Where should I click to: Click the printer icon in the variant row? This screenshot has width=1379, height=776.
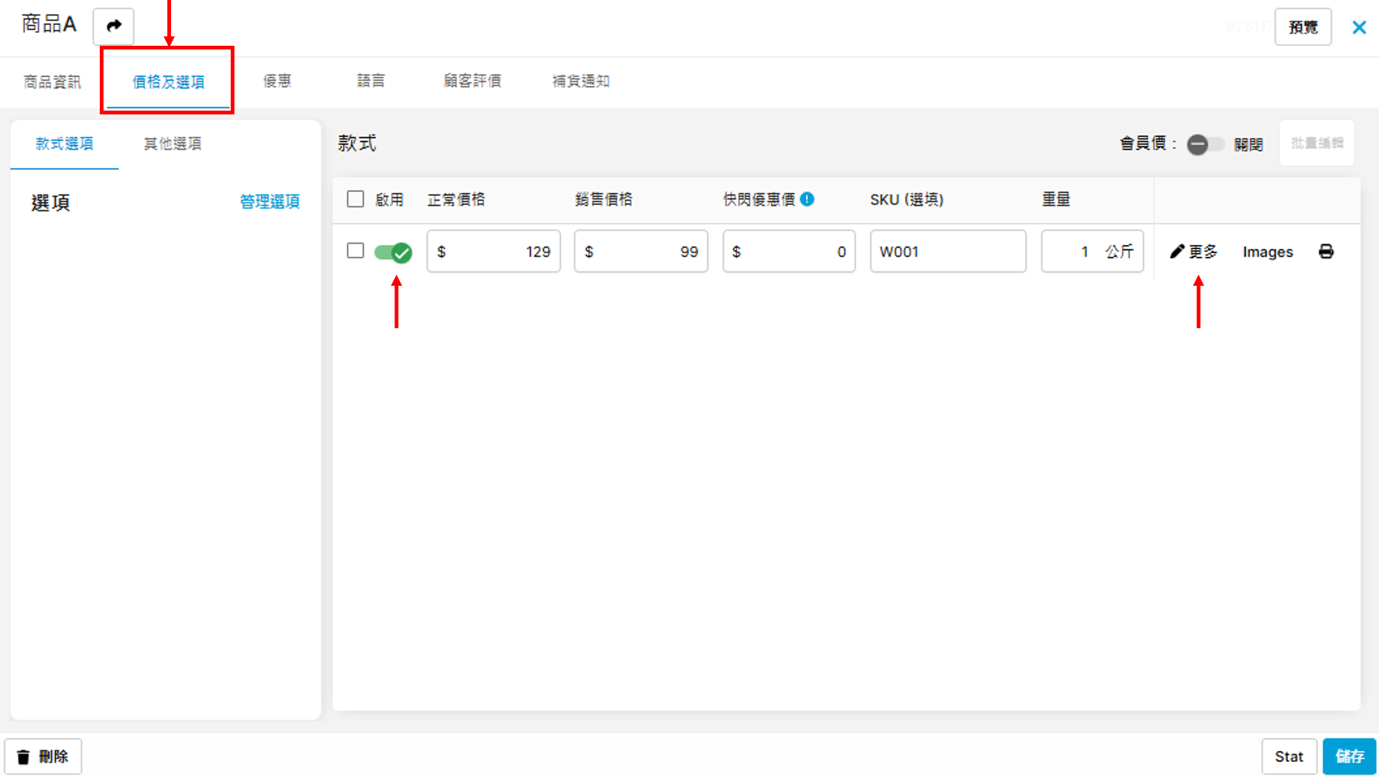[1326, 252]
